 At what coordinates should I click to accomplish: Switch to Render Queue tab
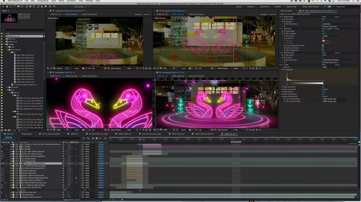(26, 134)
